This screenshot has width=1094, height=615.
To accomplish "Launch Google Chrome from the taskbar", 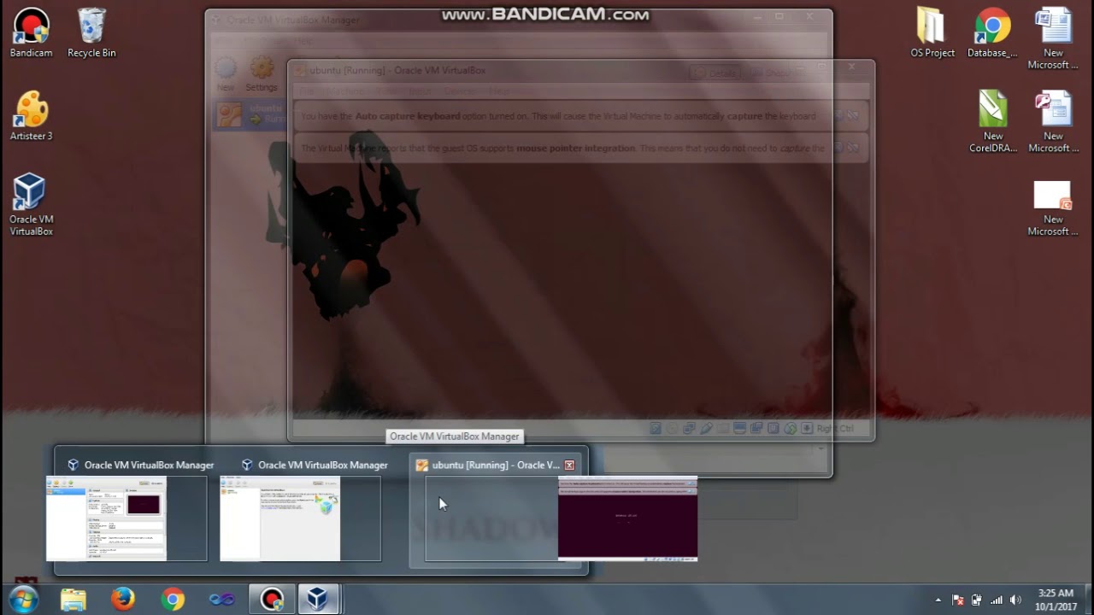I will 173,600.
